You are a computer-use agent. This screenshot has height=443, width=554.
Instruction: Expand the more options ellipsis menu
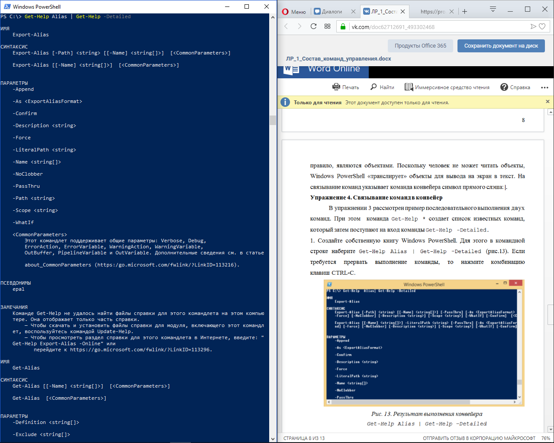[x=544, y=87]
